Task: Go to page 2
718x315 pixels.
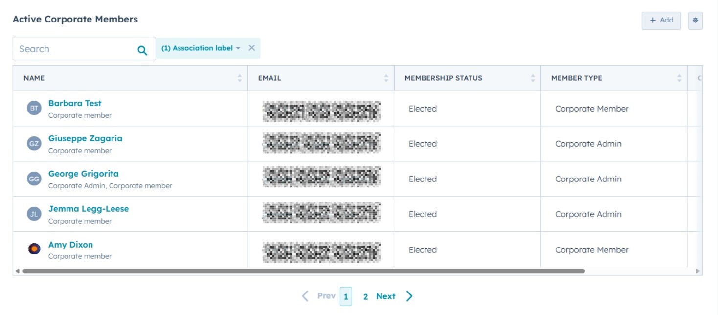Action: point(365,297)
